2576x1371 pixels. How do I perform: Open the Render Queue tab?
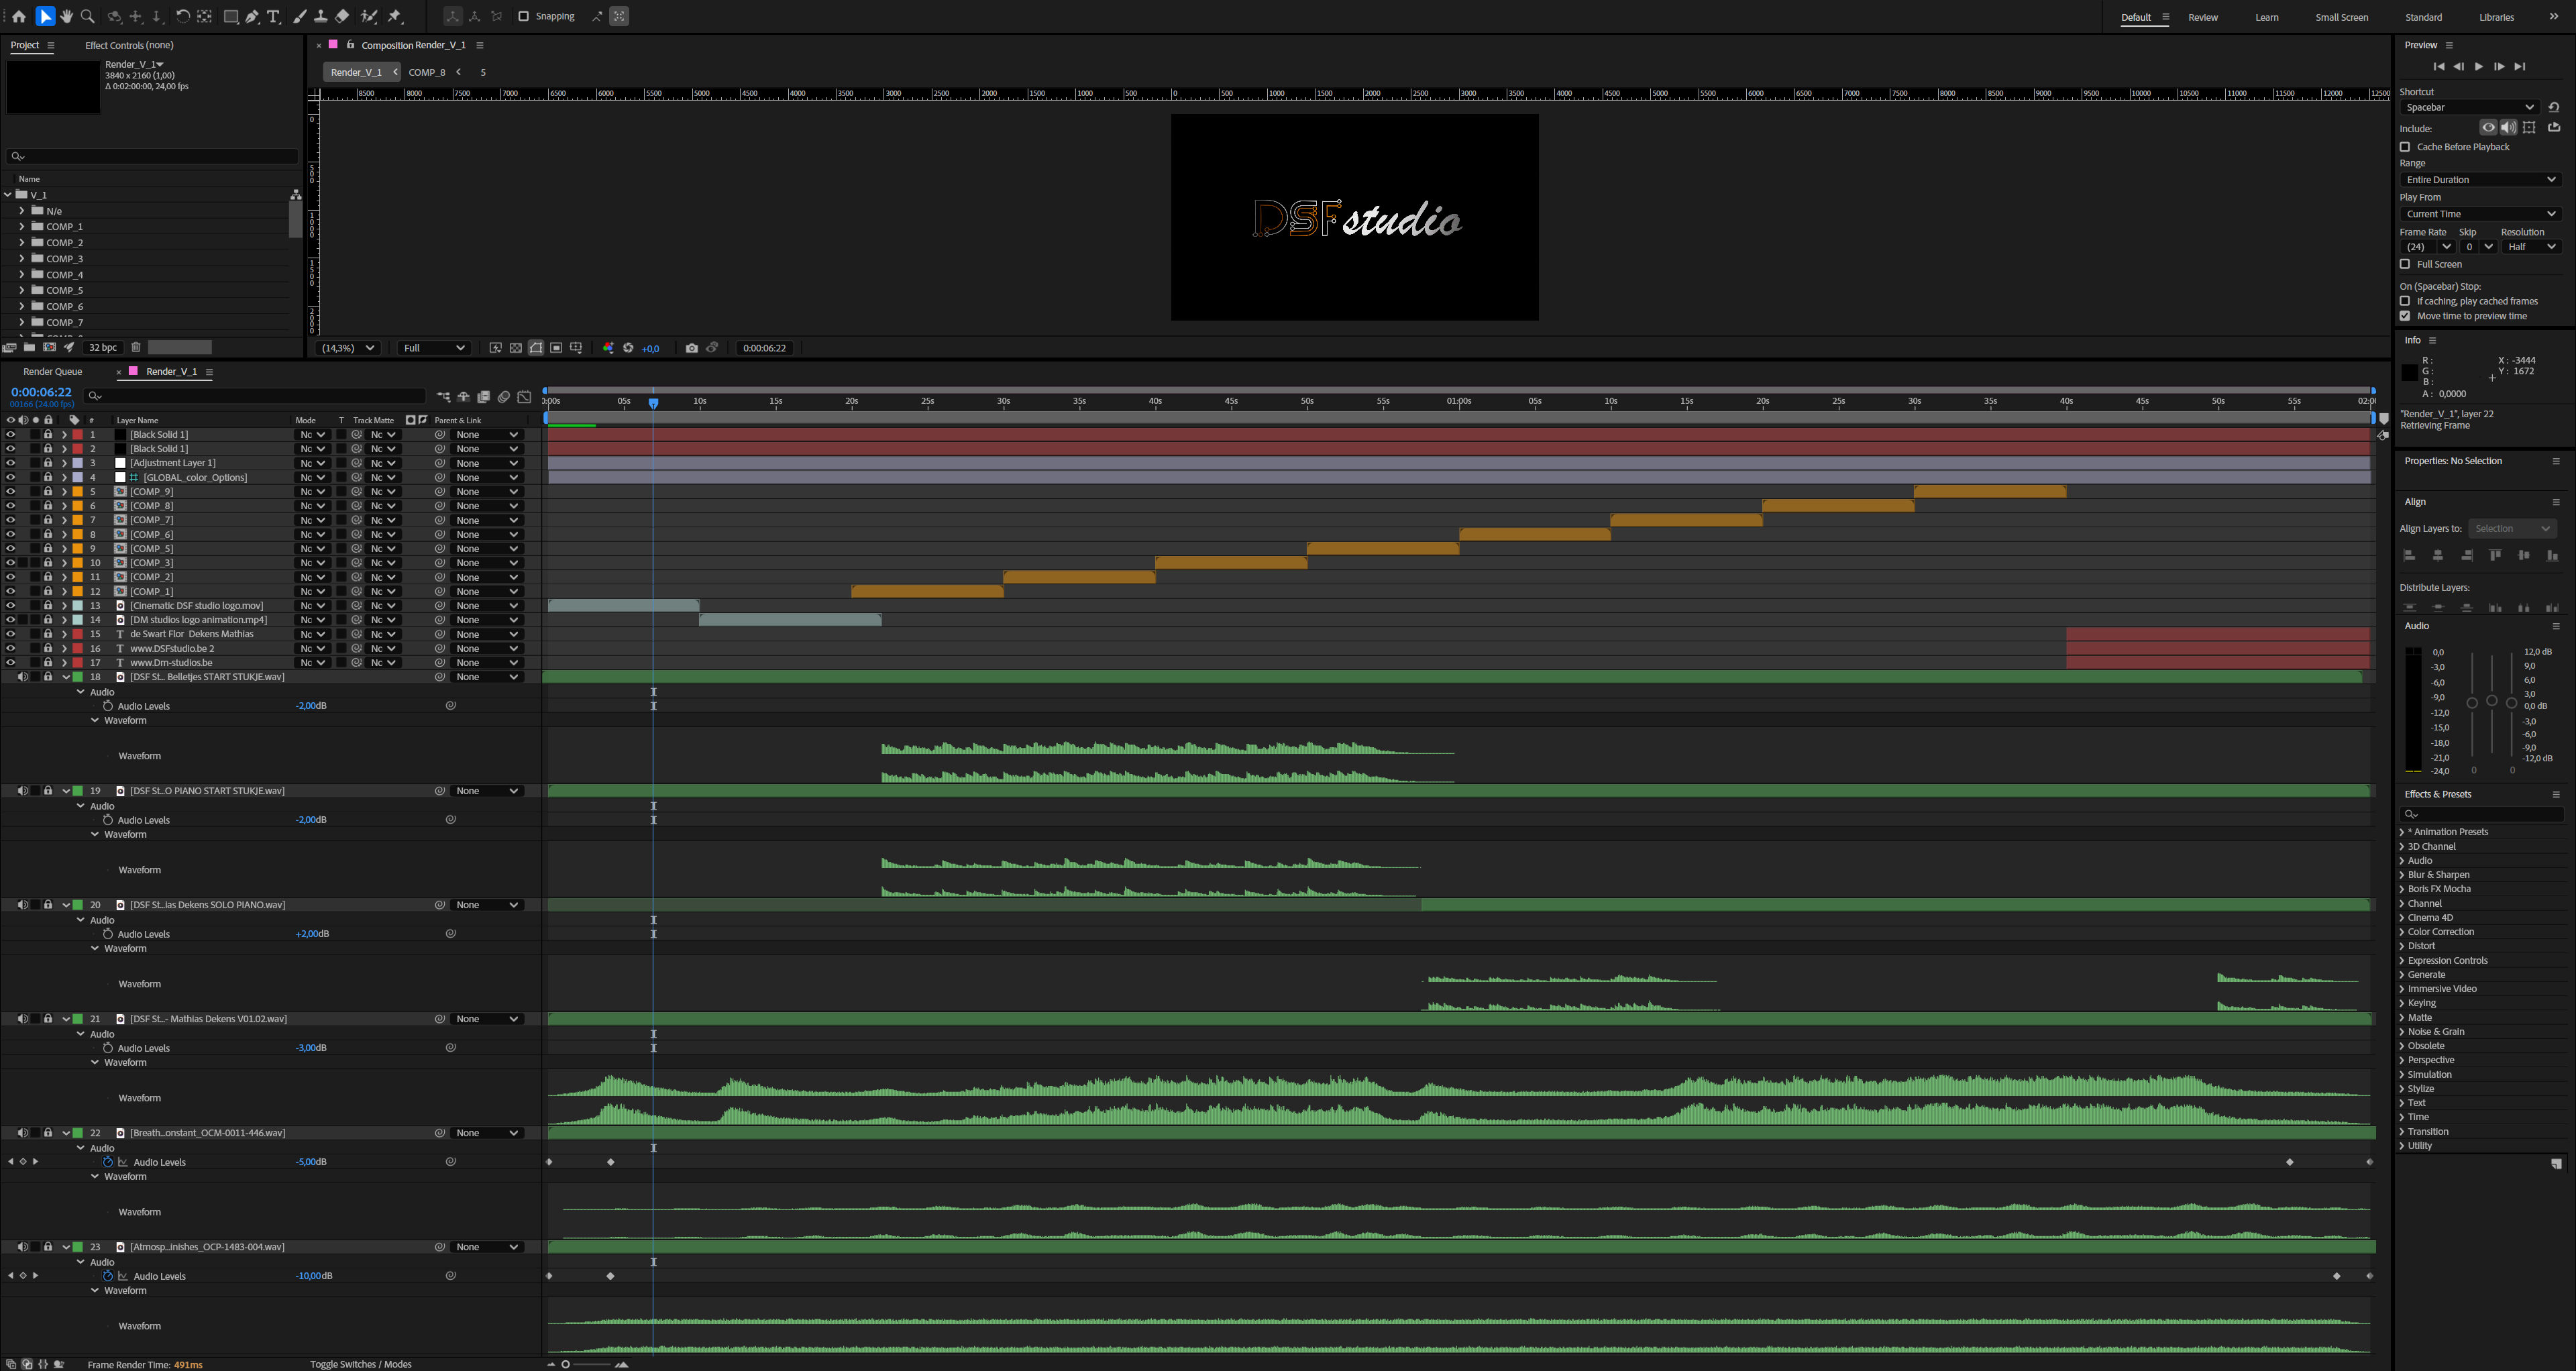pos(53,372)
